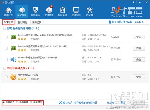The height and width of the screenshot is (110, 150).
Task: Open 详细说明 for 猎豹免费WiFi
Action: [x=35, y=79]
